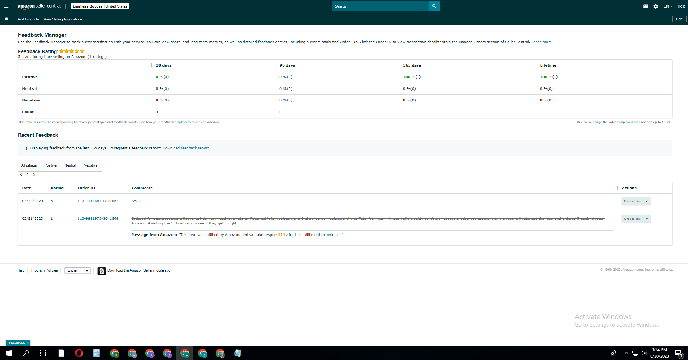Click the Help link in the footer
The width and height of the screenshot is (688, 360).
21,270
